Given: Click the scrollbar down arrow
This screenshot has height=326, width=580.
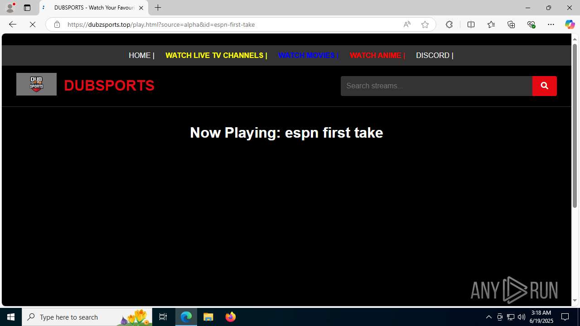Looking at the screenshot, I should 575,300.
